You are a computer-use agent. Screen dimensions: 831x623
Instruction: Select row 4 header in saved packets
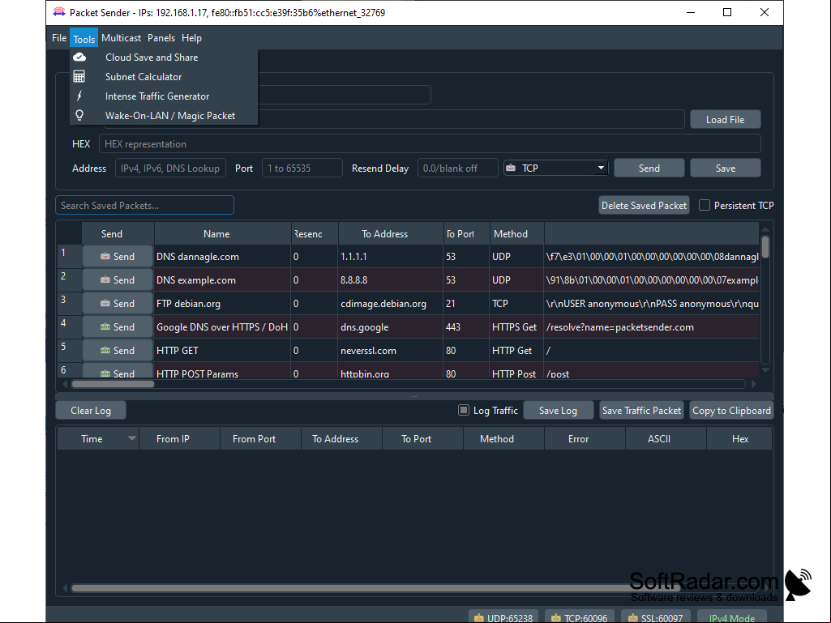pos(69,326)
